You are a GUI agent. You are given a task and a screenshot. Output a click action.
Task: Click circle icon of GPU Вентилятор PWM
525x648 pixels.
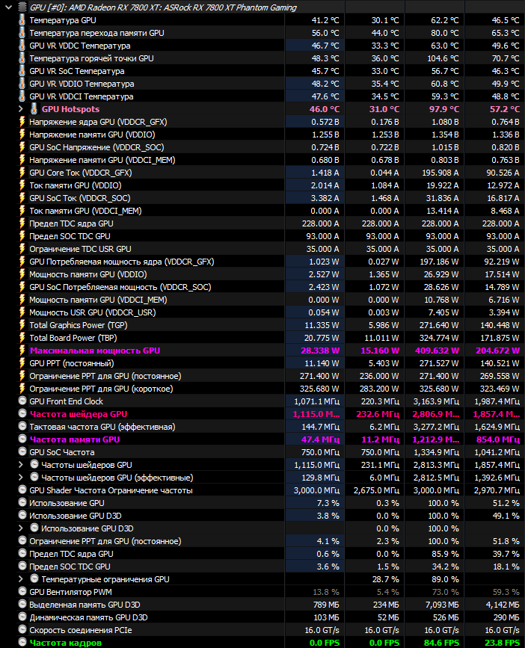[22, 591]
